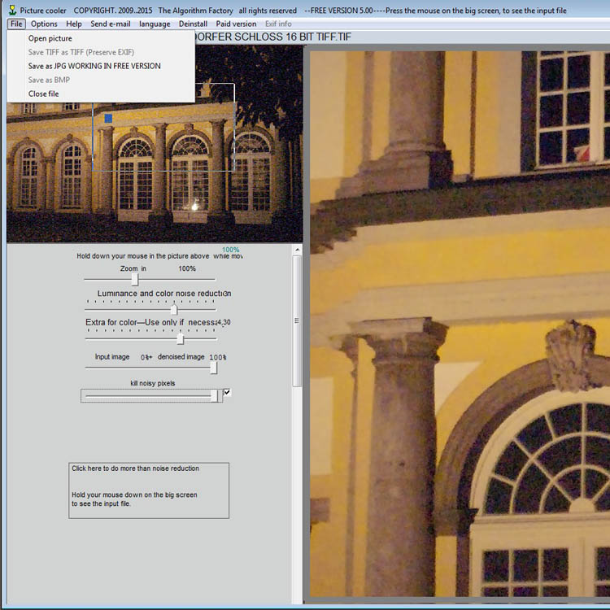The image size is (610, 610).
Task: Click the Input image / denoised image blend slider
Action: coord(151,368)
